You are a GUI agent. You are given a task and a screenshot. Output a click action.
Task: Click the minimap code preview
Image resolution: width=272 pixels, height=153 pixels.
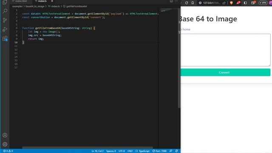(165, 10)
